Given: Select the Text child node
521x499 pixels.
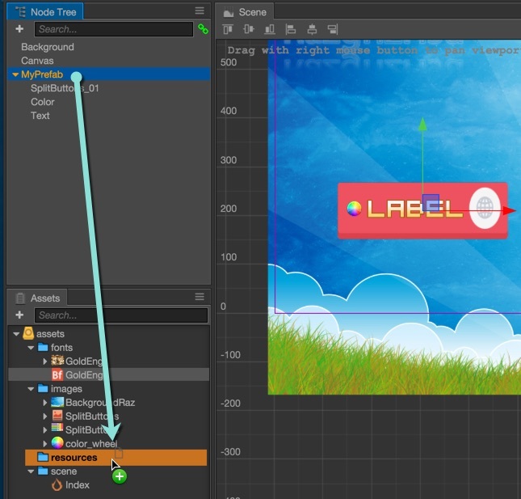Looking at the screenshot, I should point(40,116).
